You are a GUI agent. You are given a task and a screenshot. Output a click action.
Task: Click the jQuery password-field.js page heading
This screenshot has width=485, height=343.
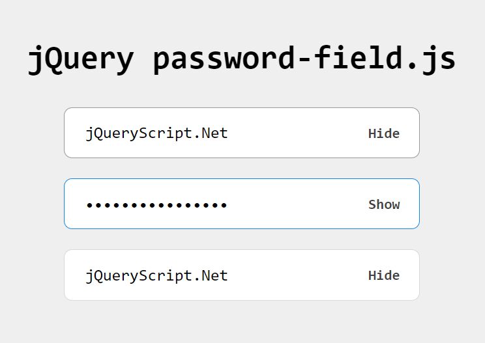(242, 59)
